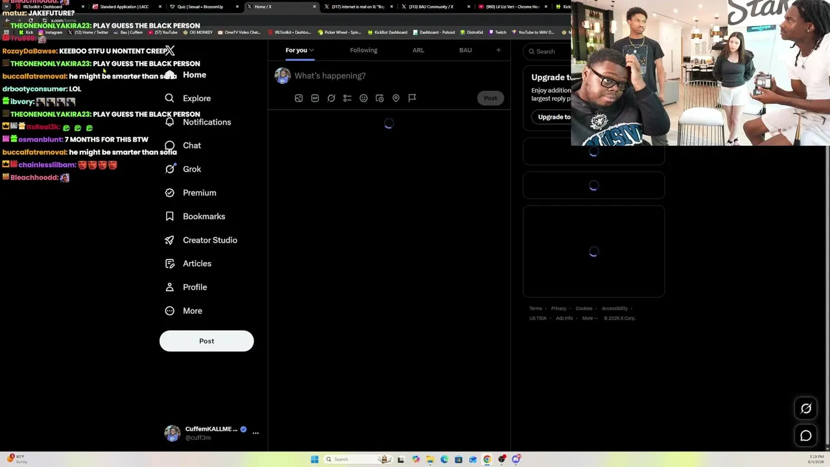
Task: Open the DistroKid bookmark
Action: 472,32
